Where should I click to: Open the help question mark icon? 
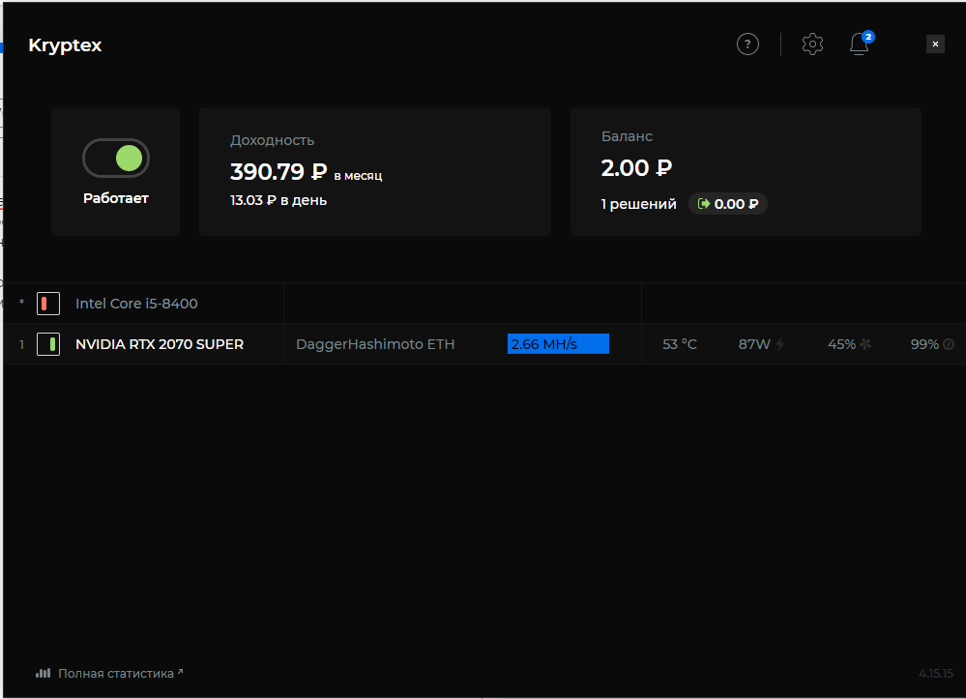coord(747,44)
